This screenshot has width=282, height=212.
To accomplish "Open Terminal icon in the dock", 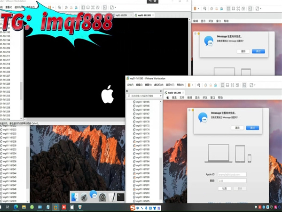I will pos(121,197).
